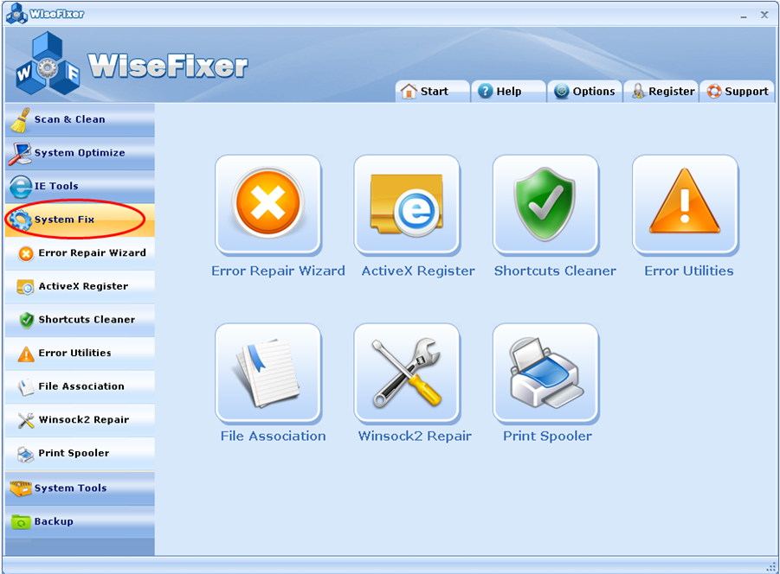780x574 pixels.
Task: Pick Shortcuts Cleaner in the sidebar list
Action: click(x=81, y=320)
